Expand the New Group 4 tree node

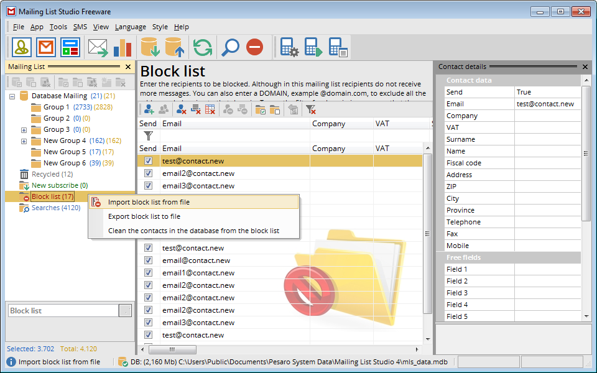(24, 141)
